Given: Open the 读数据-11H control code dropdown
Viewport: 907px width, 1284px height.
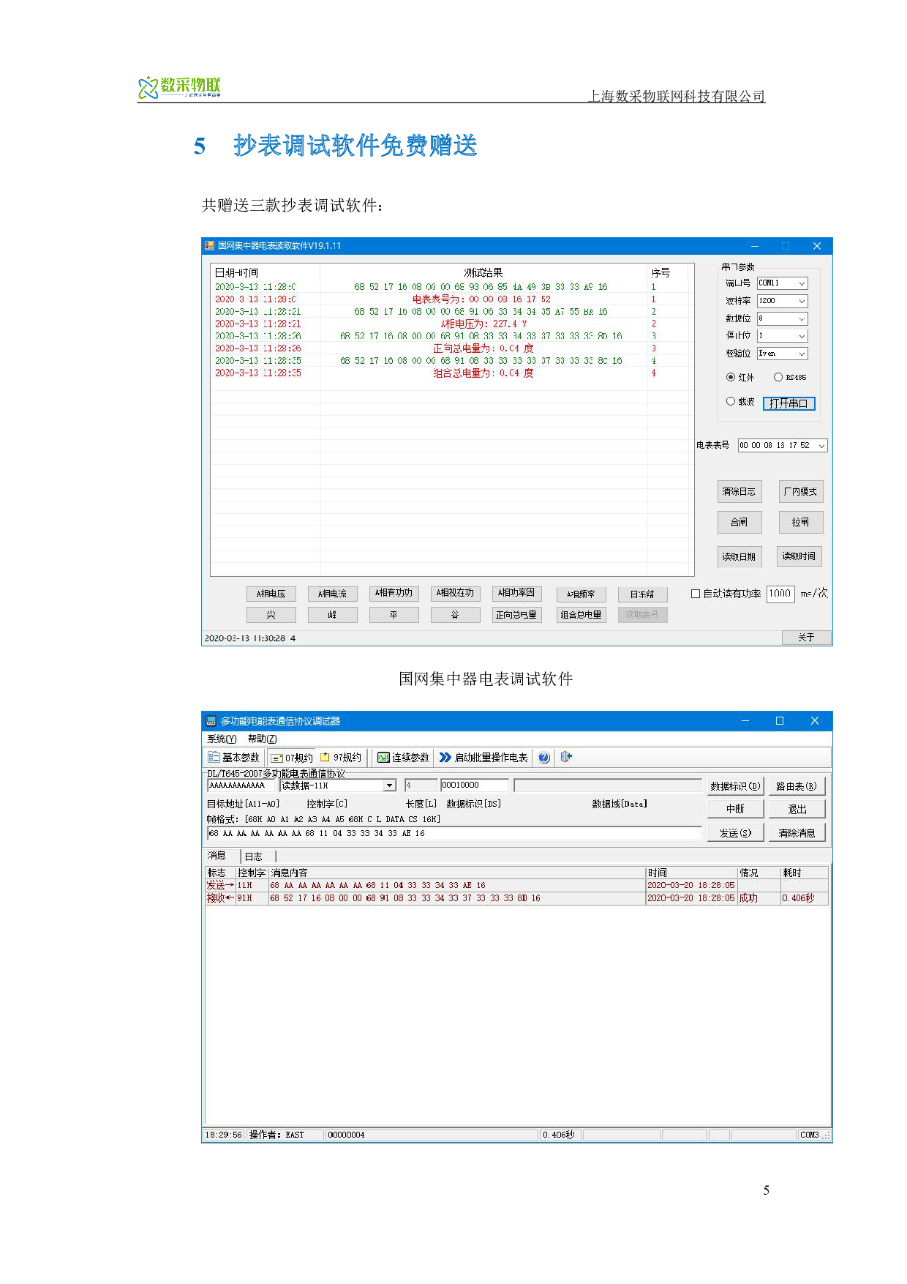Looking at the screenshot, I should pyautogui.click(x=390, y=785).
